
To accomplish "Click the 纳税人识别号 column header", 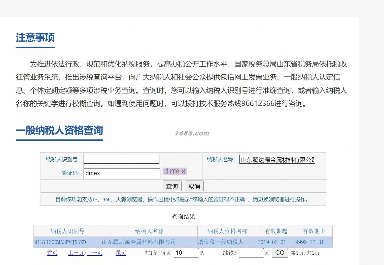I will 67,231.
